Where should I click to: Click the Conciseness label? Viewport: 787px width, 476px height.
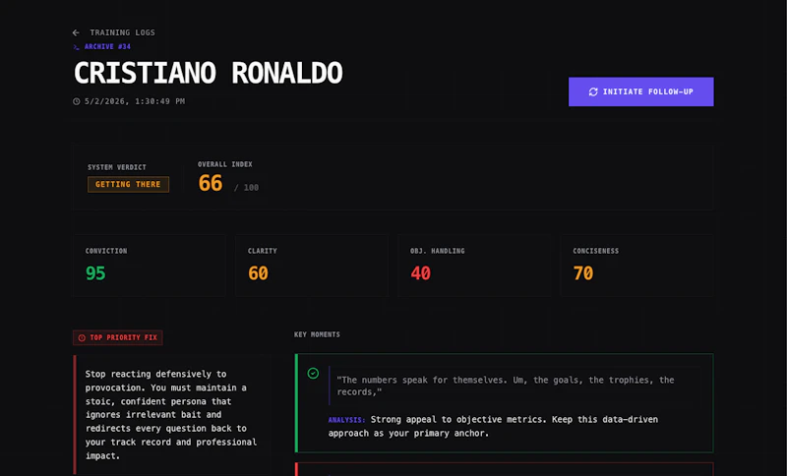596,251
